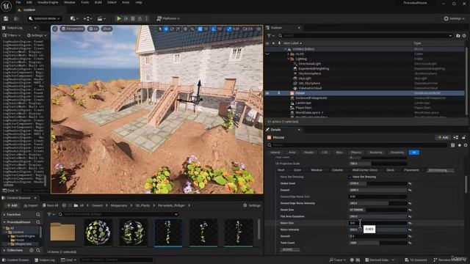Open the Blueprints toolbar dropdown

pyautogui.click(x=88, y=18)
